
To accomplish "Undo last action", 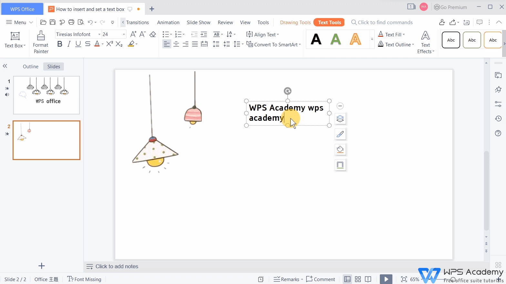I will tap(90, 22).
